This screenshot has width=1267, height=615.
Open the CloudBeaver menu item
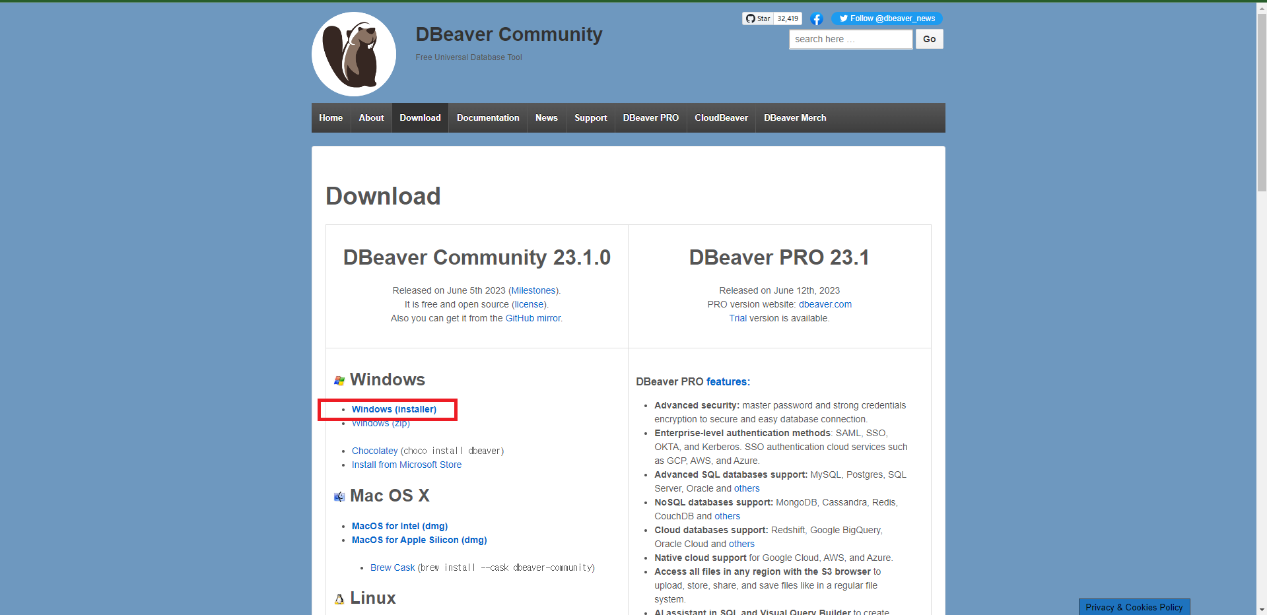point(721,117)
